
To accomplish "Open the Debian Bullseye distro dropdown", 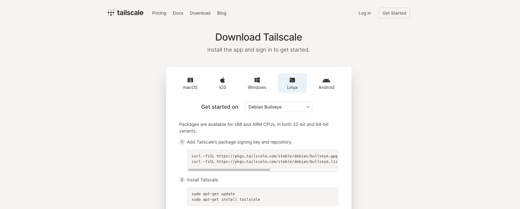I will 279,107.
